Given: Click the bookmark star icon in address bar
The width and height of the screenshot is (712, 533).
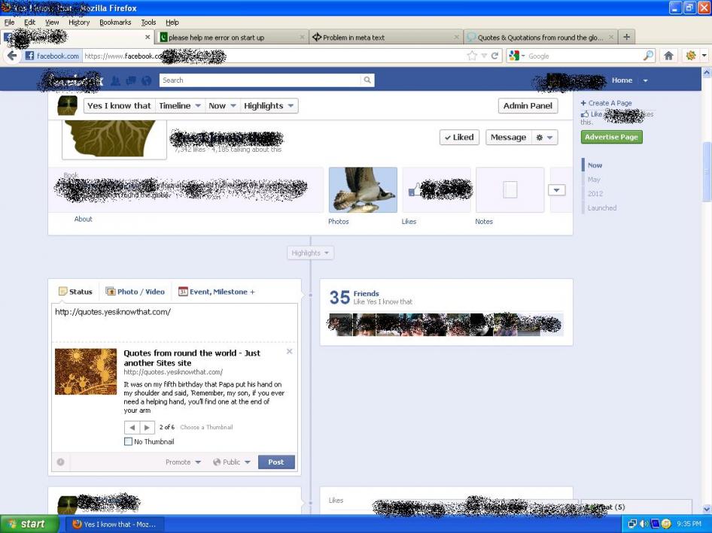Looking at the screenshot, I should tap(472, 56).
